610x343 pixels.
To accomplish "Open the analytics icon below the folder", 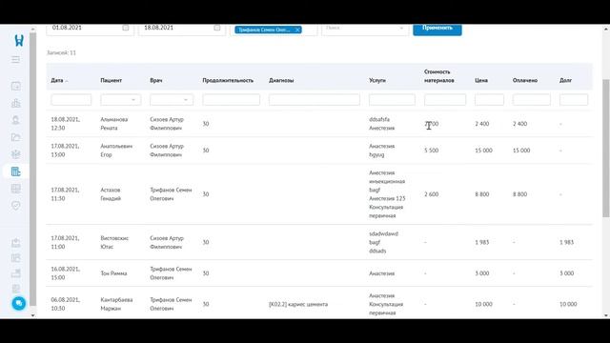I will [x=15, y=154].
